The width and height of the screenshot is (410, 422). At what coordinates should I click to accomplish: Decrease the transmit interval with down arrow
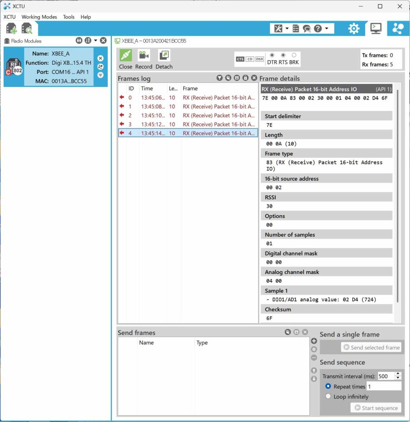pos(398,378)
